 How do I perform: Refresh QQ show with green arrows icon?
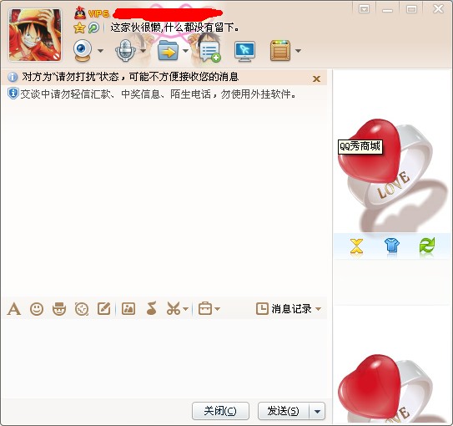427,246
